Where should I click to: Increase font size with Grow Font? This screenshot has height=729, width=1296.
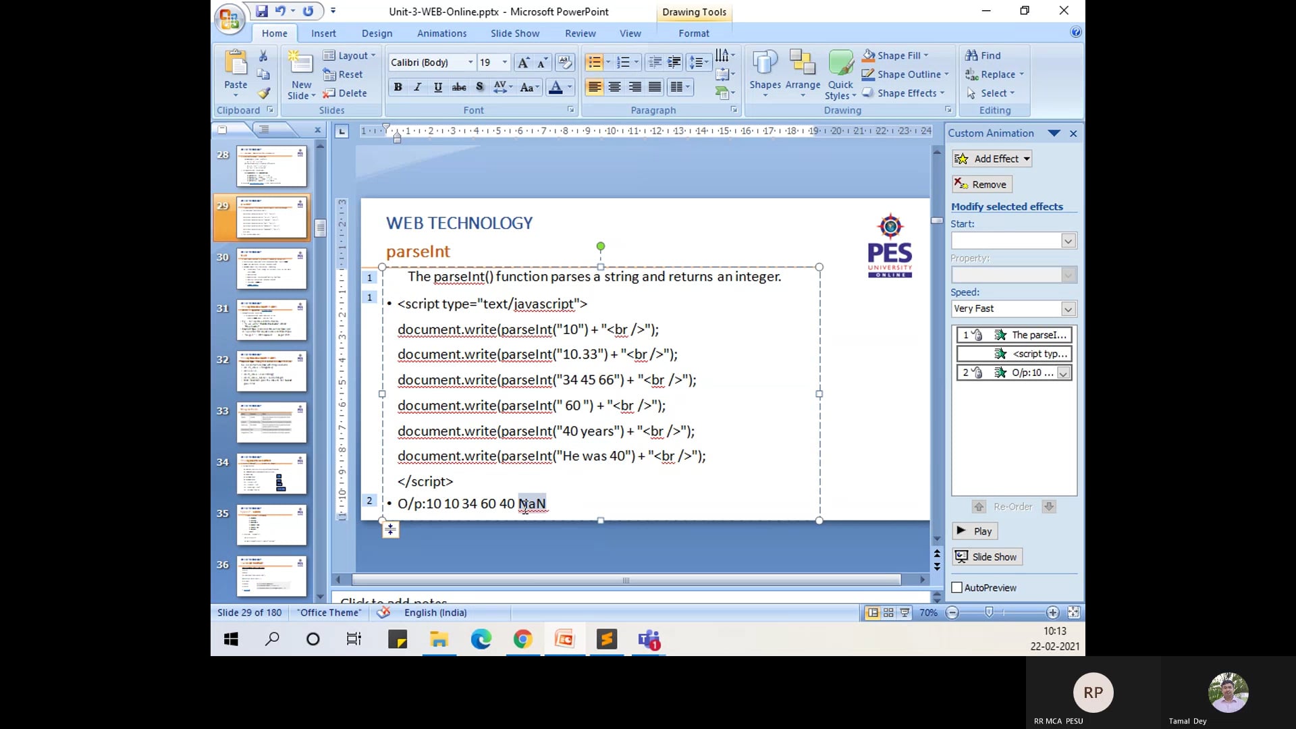523,62
